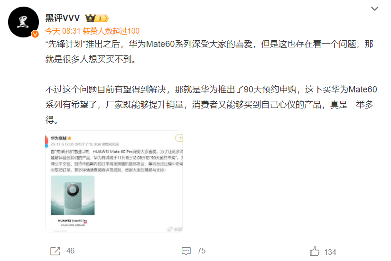
Task: Expand the post options chevron menu
Action: pos(374,9)
